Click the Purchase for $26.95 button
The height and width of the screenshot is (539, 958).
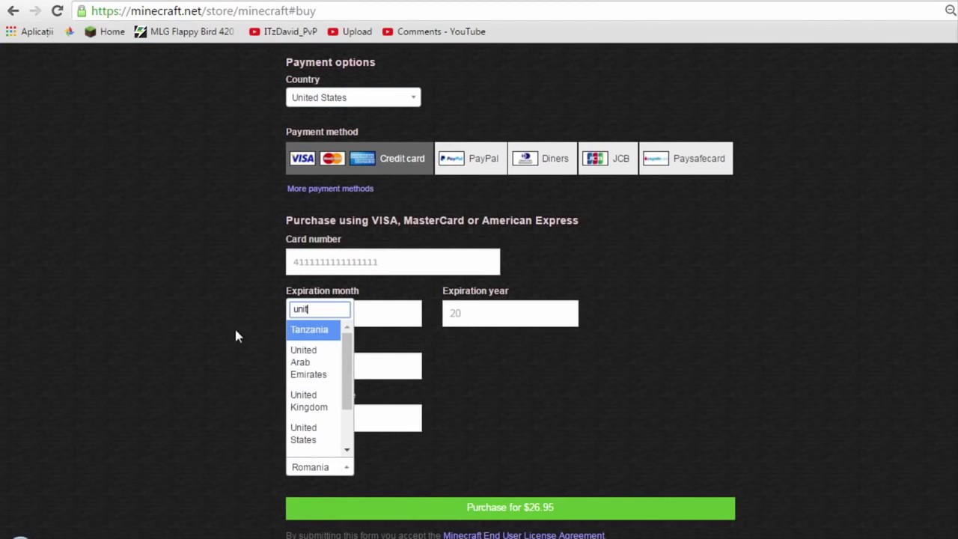coord(510,508)
